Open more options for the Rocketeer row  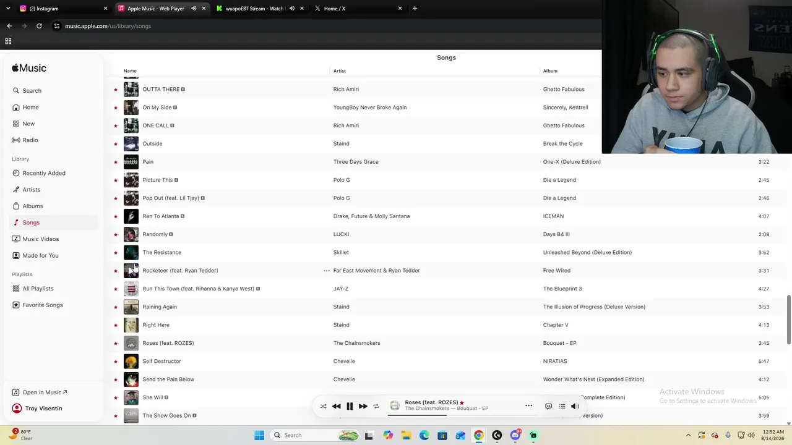coord(326,271)
